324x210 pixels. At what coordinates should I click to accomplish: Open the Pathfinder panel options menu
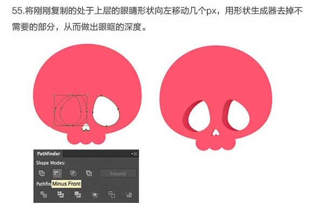coord(134,154)
